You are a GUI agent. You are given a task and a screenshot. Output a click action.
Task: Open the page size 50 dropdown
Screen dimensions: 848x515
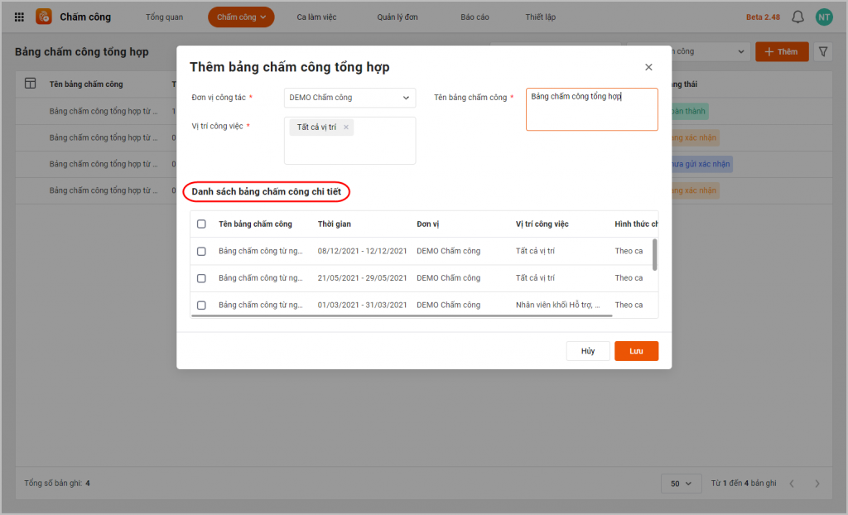(x=682, y=483)
